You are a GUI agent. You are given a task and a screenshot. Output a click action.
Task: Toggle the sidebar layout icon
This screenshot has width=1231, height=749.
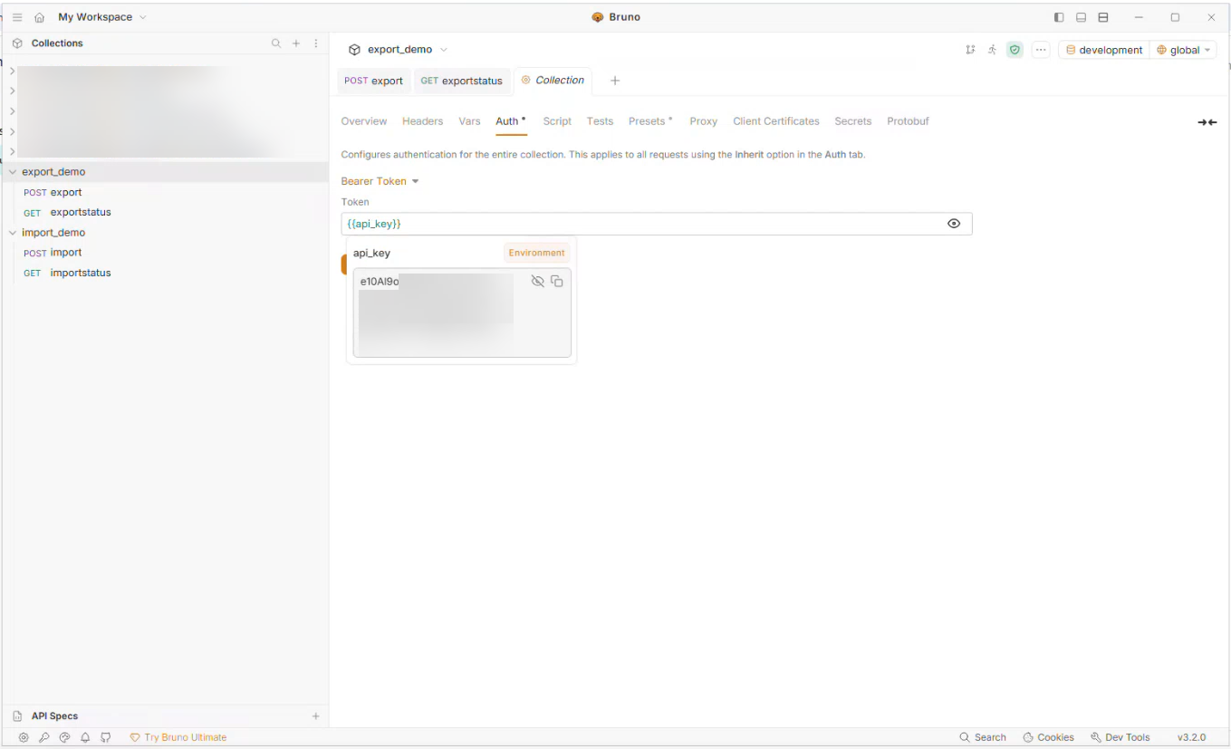(x=1059, y=17)
